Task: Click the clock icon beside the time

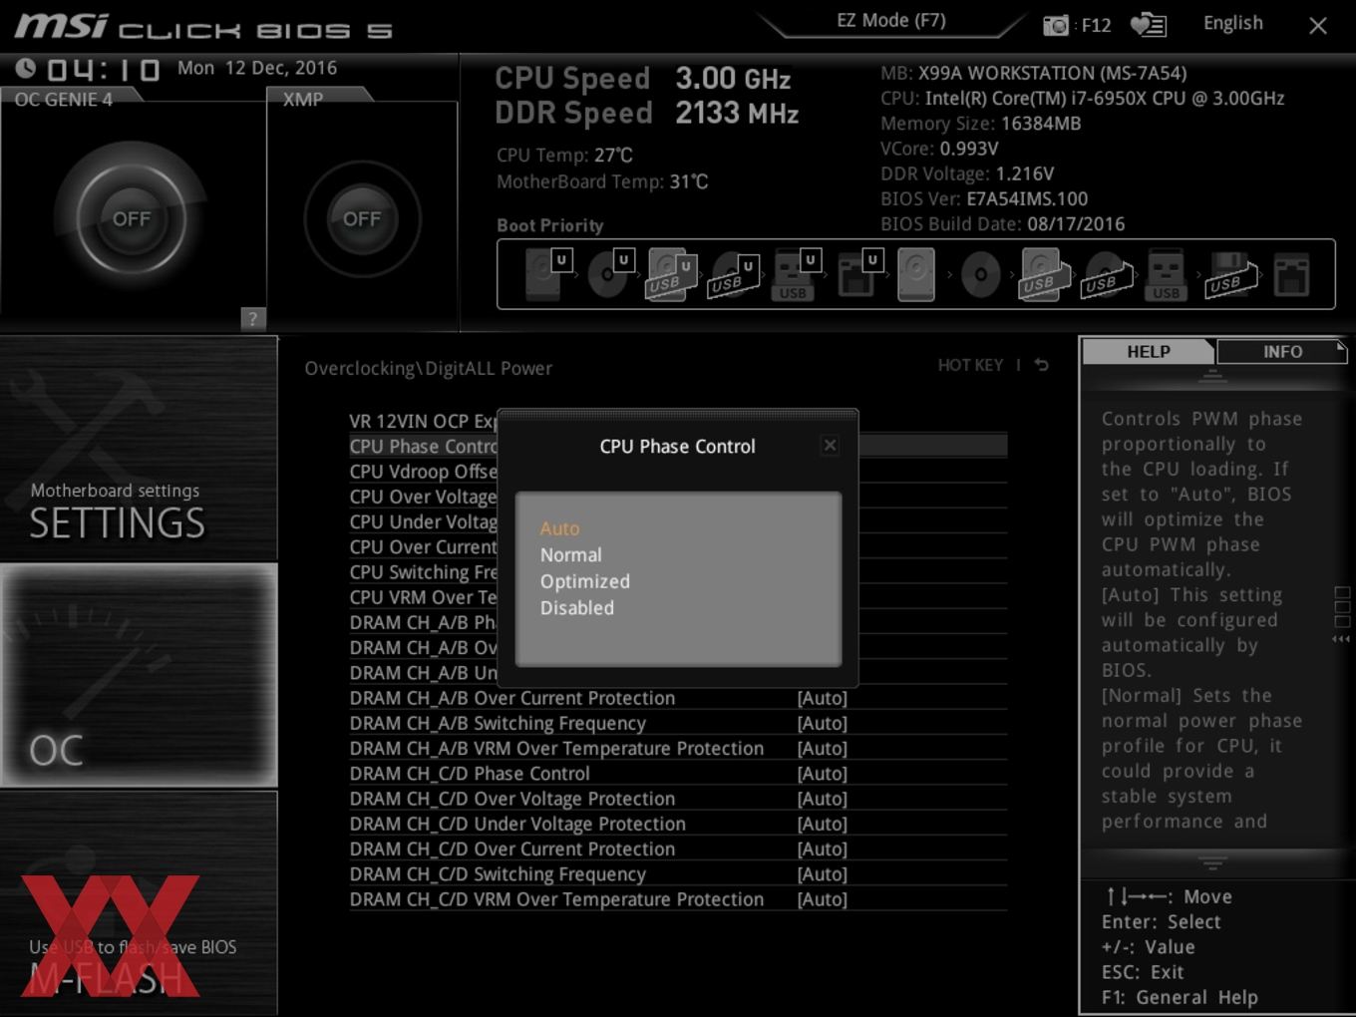Action: (26, 68)
